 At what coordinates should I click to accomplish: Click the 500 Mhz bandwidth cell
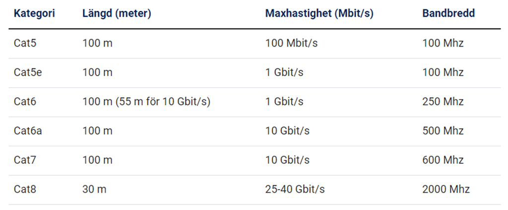(x=443, y=131)
